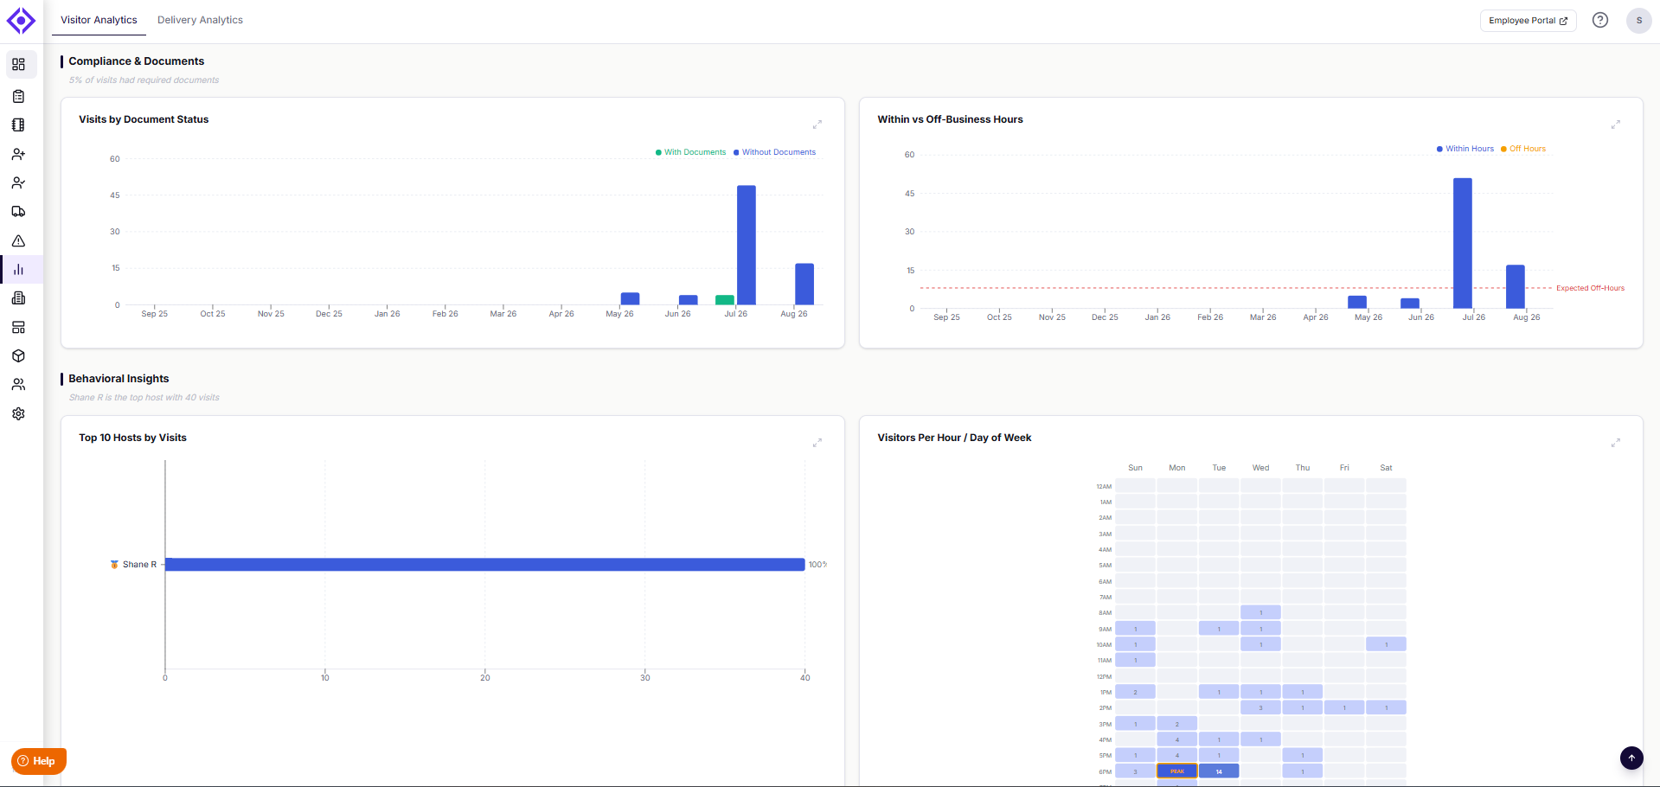
Task: Click the add visitor person-plus sidebar icon
Action: pyautogui.click(x=18, y=154)
